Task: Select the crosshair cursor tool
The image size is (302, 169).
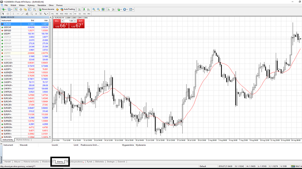Action: pos(8,14)
